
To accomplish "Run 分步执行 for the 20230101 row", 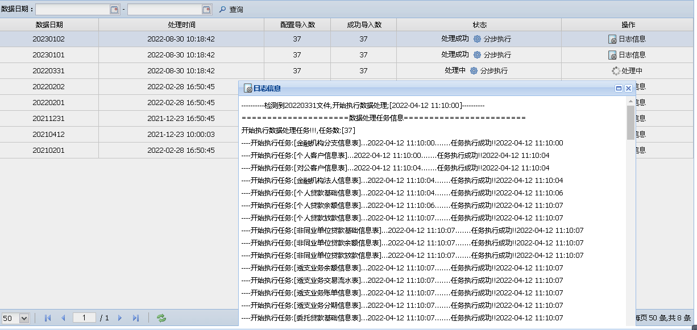I will click(492, 55).
